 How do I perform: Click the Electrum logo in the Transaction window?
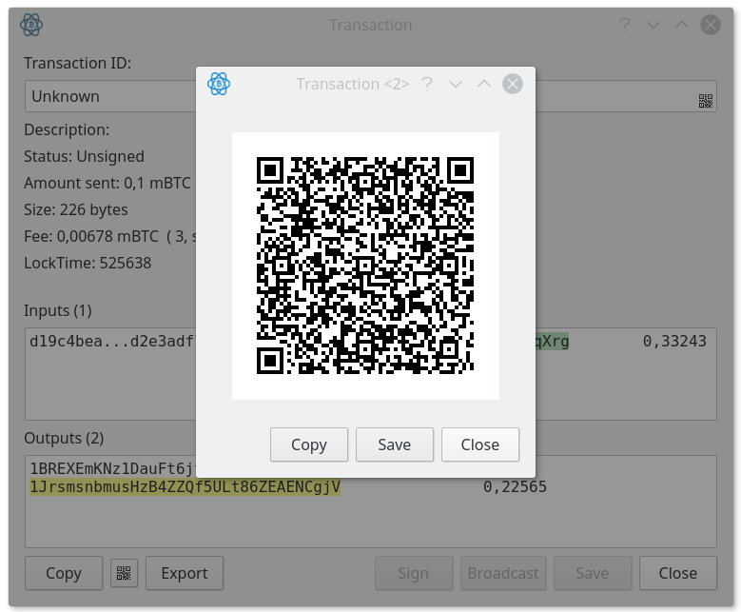[x=31, y=25]
